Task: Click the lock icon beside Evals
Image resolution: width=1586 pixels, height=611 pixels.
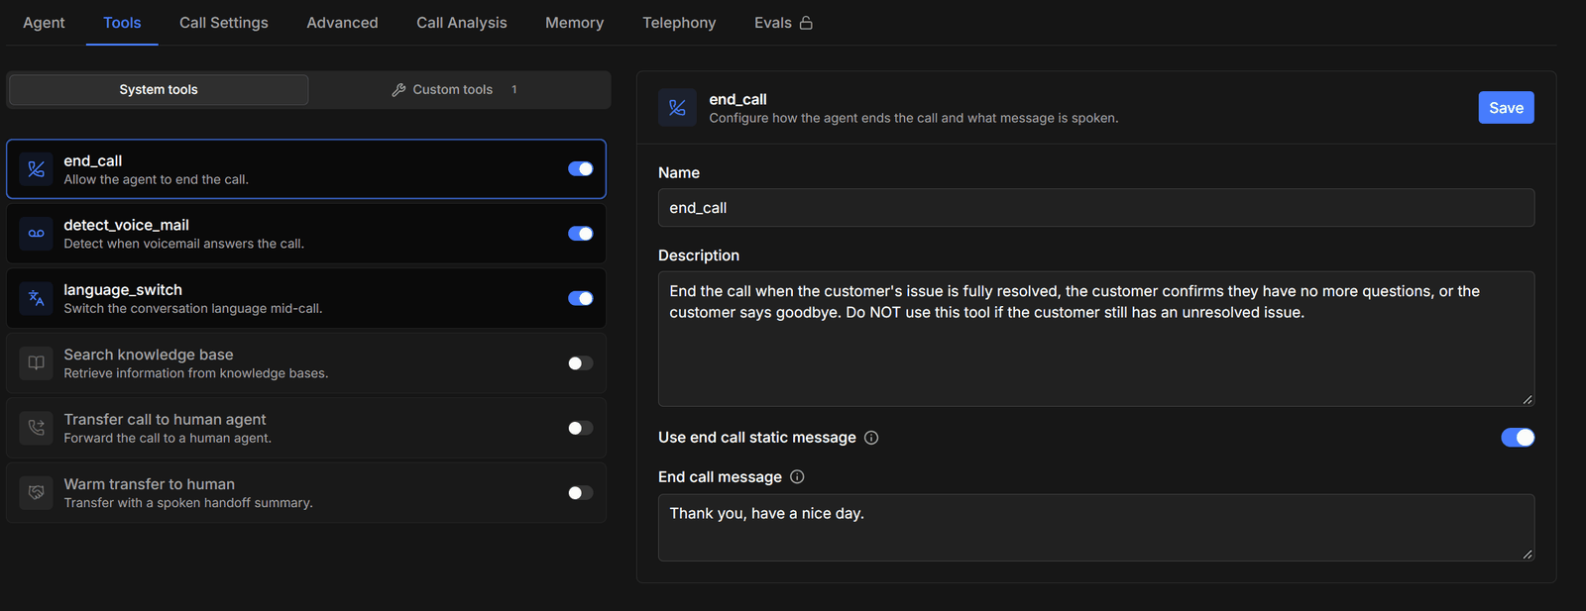Action: tap(806, 23)
